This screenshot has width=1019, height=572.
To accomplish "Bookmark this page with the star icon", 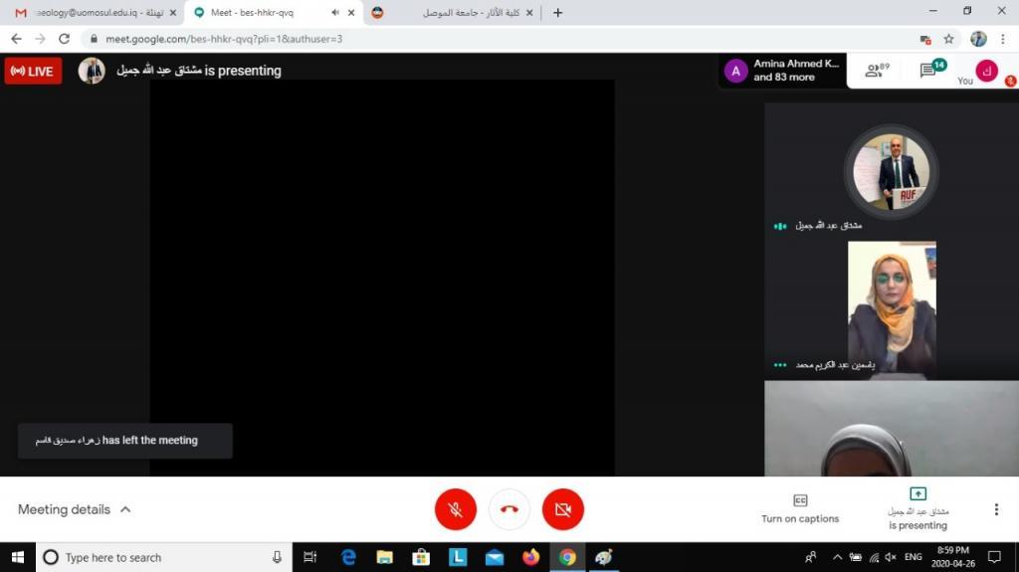I will 949,39.
